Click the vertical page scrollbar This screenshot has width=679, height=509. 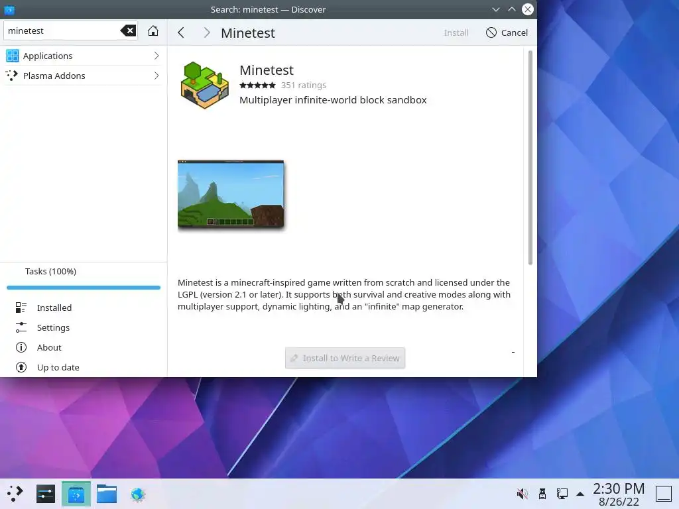tap(530, 158)
